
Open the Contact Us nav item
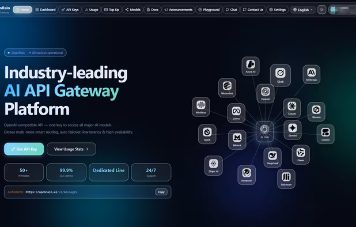253,10
